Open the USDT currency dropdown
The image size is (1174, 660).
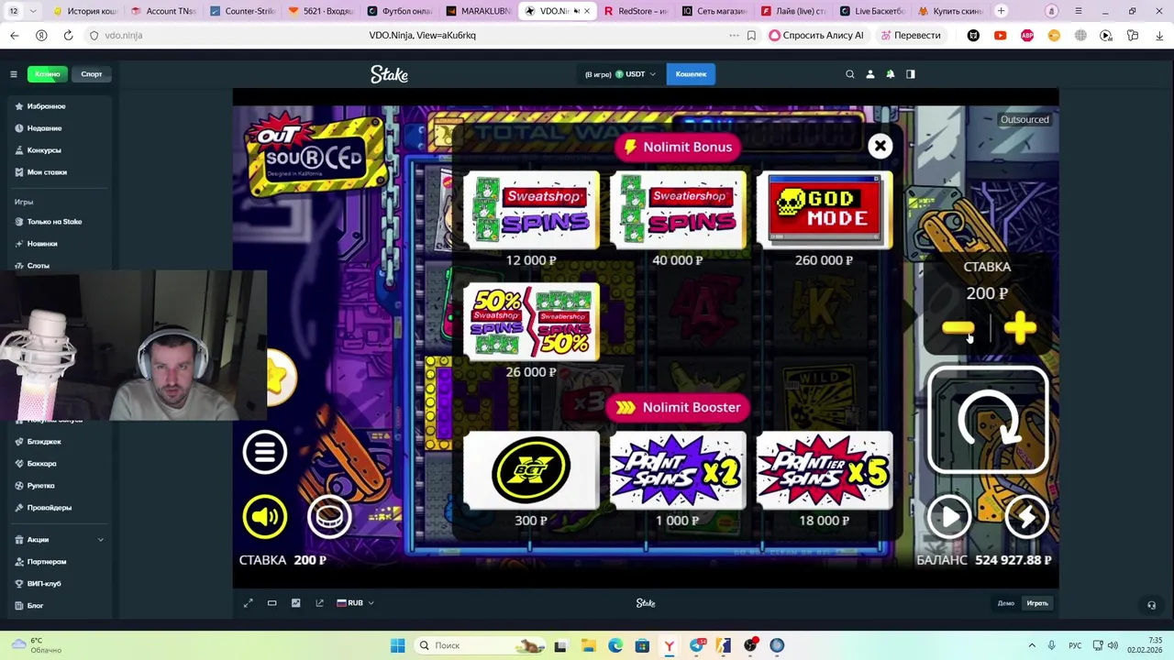636,74
